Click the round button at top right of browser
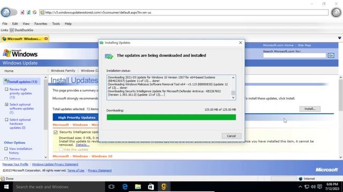 [x=336, y=12]
